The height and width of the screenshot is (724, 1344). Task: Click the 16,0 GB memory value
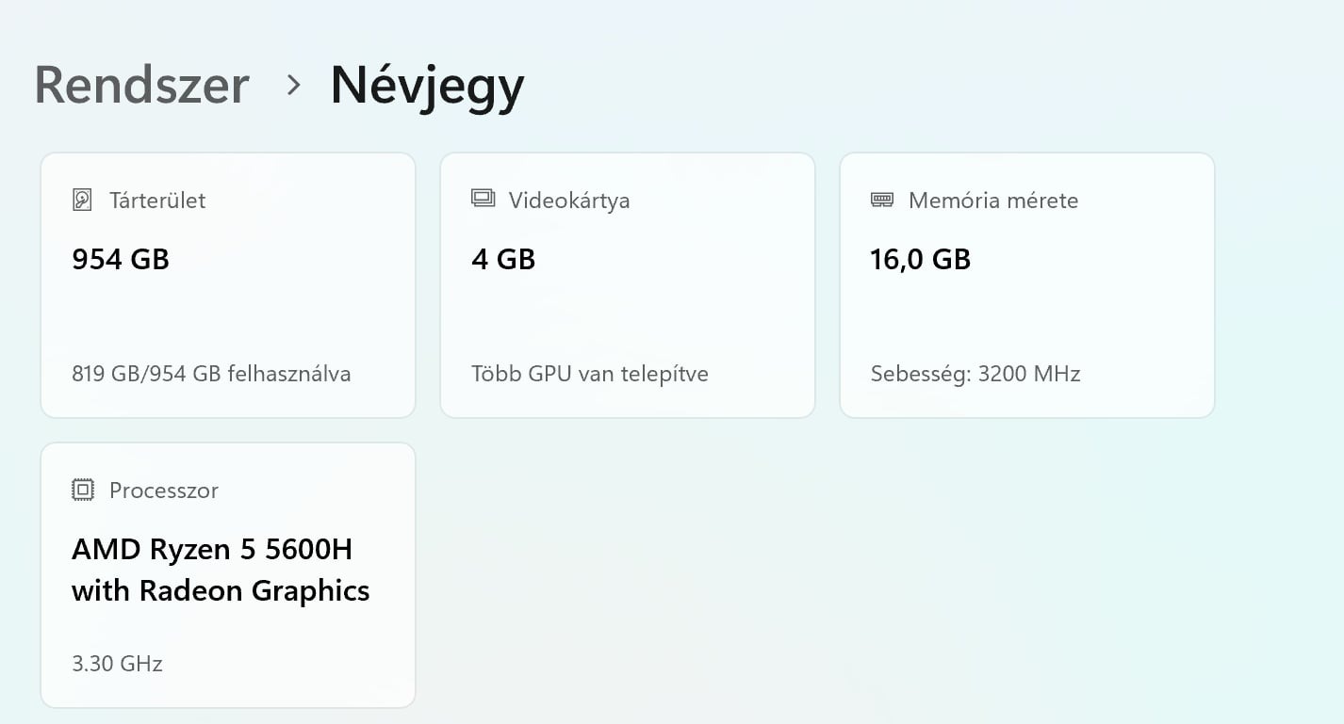coord(920,259)
